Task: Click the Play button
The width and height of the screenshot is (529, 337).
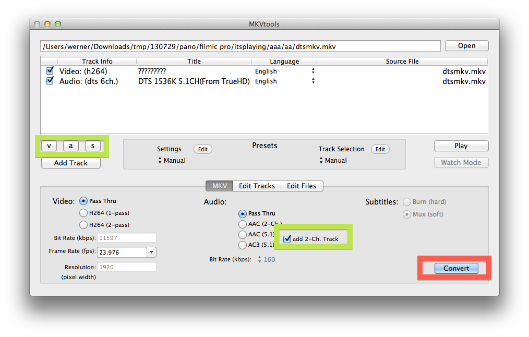Action: pos(461,146)
